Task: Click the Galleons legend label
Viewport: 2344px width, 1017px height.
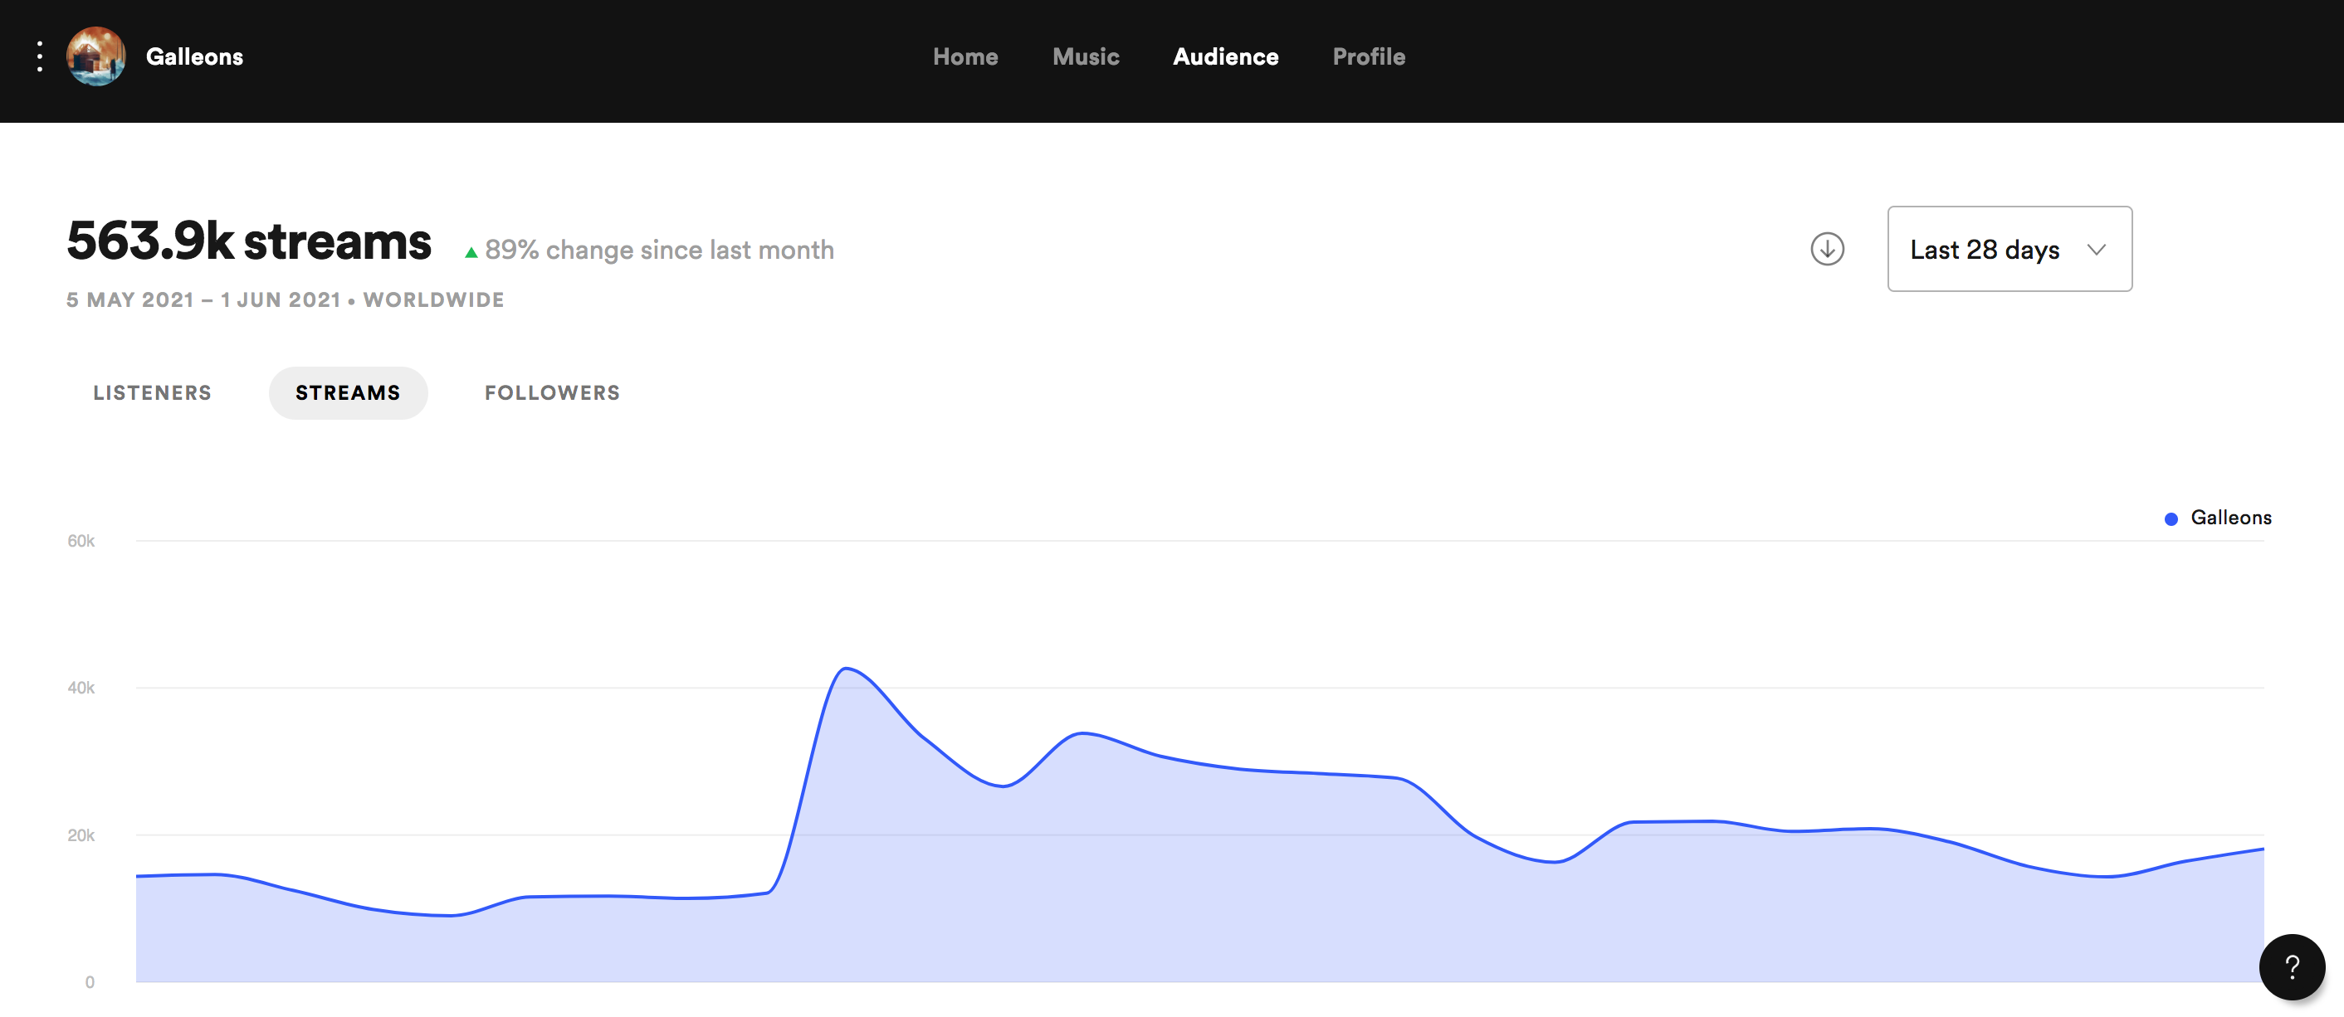Action: [x=2230, y=518]
